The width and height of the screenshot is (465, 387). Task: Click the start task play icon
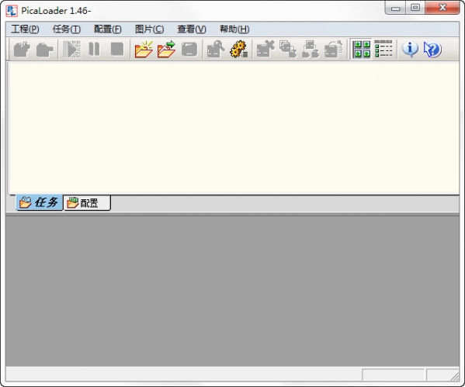click(x=72, y=49)
